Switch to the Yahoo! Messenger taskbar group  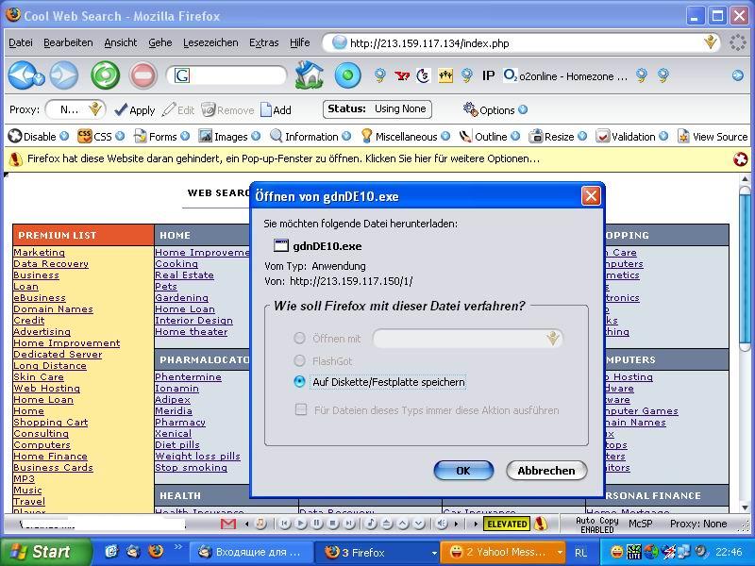point(504,552)
